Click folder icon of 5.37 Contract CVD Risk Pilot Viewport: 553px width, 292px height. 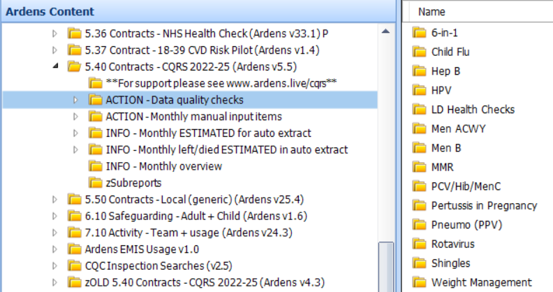tap(75, 50)
